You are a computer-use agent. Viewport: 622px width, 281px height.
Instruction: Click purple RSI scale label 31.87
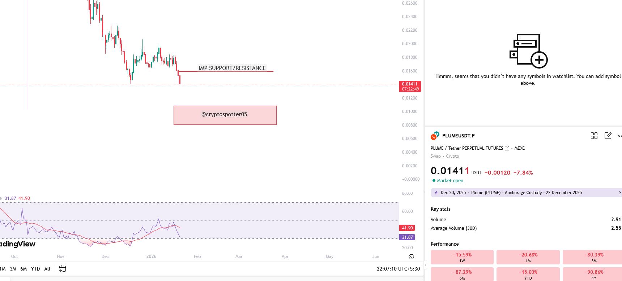pos(407,237)
